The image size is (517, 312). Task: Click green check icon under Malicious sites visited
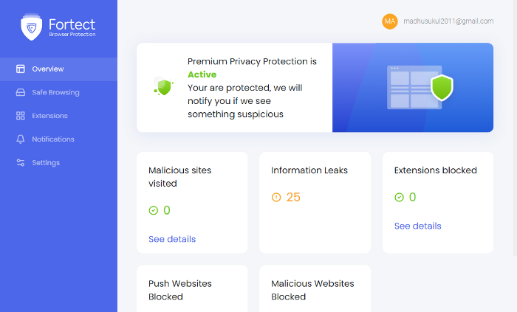[154, 210]
